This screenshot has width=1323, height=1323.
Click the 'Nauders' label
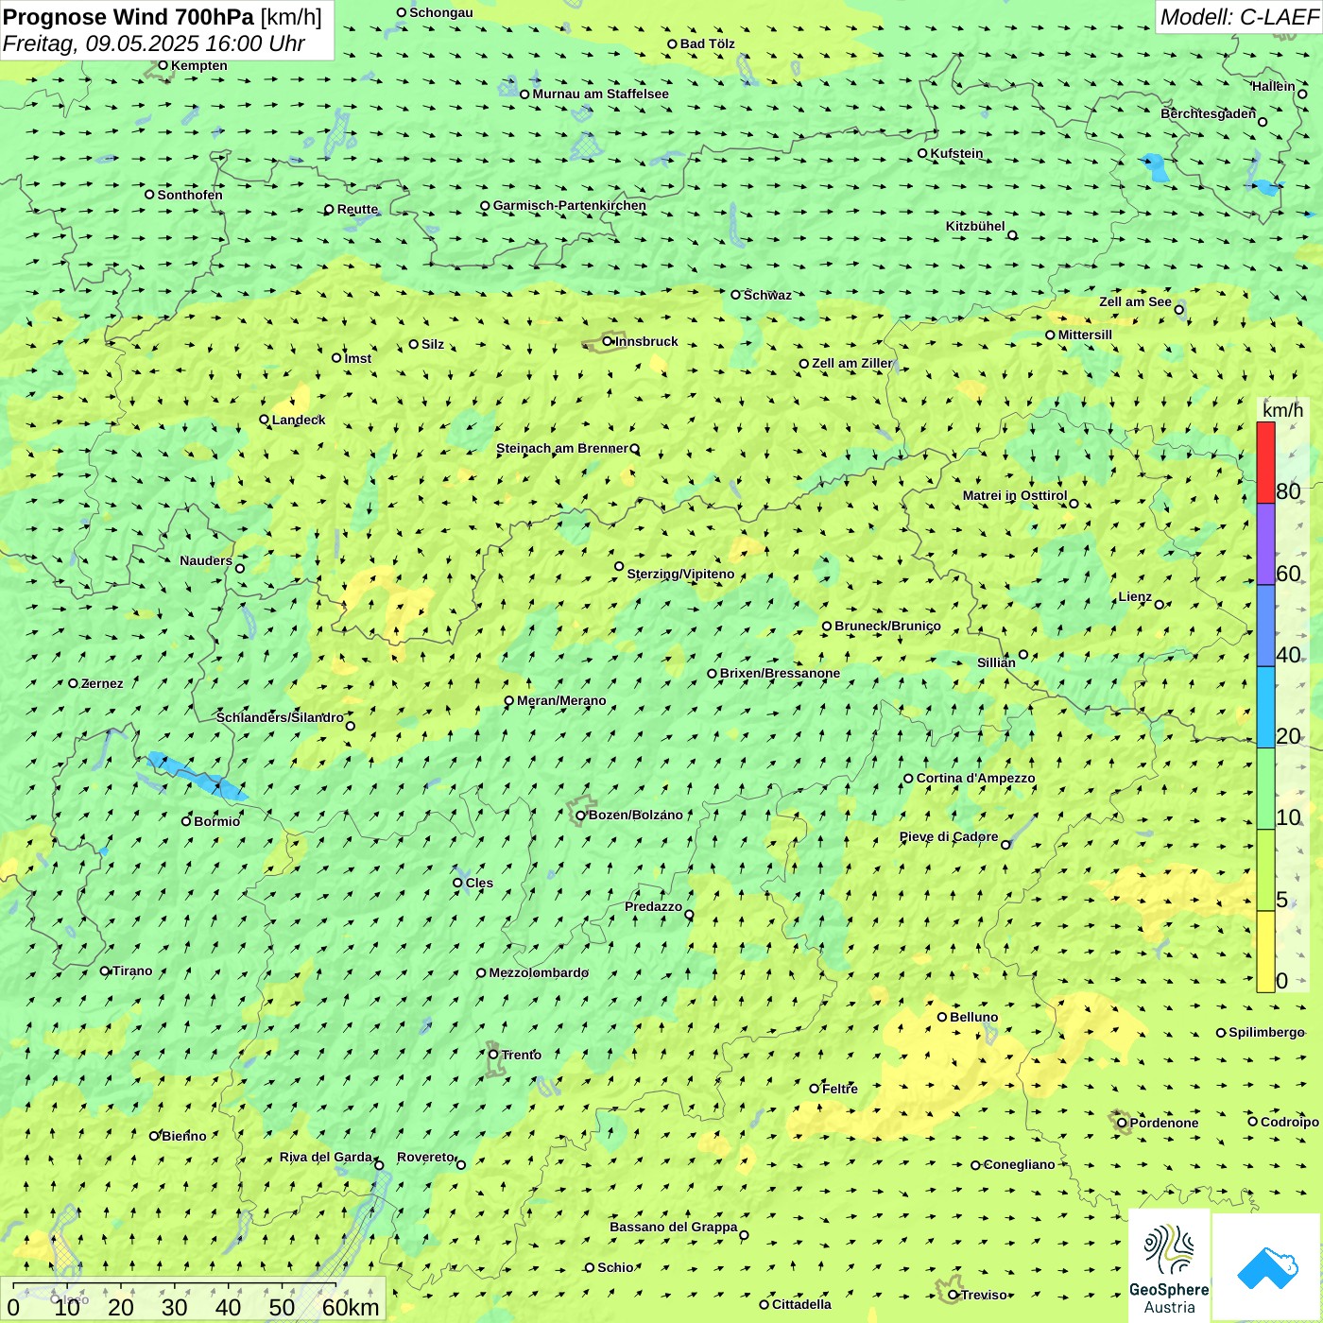206,560
